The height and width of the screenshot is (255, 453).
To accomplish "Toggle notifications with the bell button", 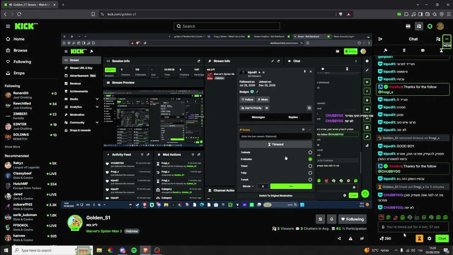I will point(332,219).
